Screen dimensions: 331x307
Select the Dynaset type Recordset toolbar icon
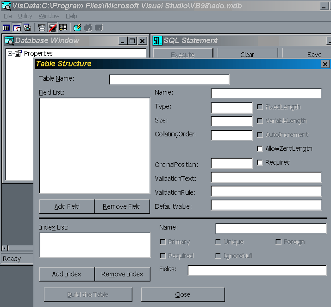[x=17, y=28]
